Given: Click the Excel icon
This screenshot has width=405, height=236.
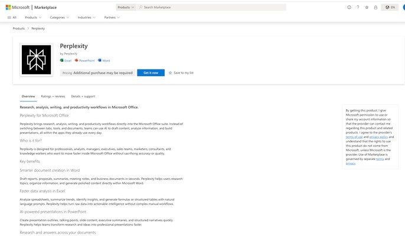Looking at the screenshot, I should pos(62,60).
